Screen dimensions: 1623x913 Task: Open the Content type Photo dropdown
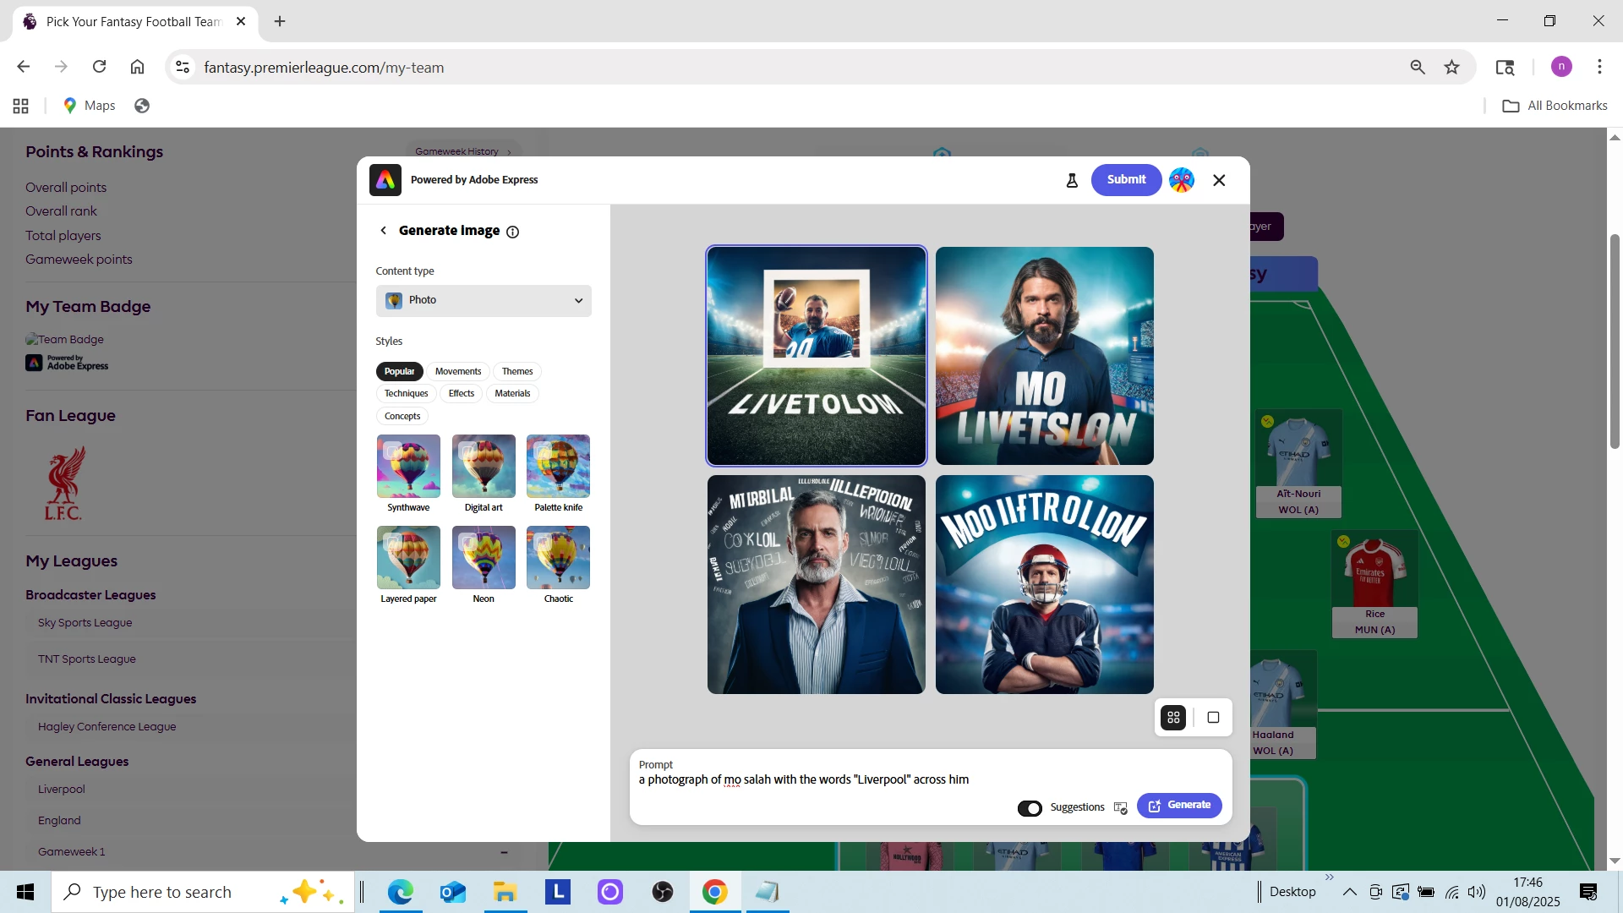[x=484, y=301]
